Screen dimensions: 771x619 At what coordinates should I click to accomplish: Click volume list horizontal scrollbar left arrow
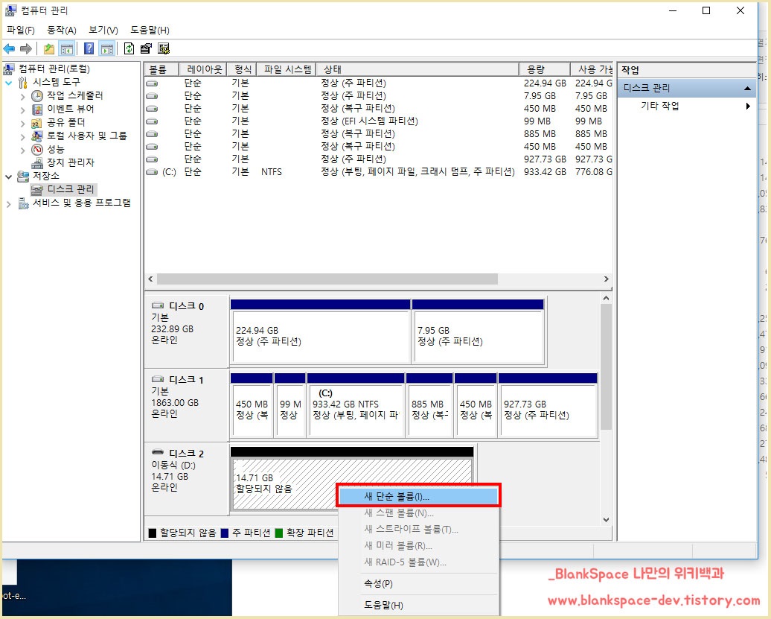point(150,279)
